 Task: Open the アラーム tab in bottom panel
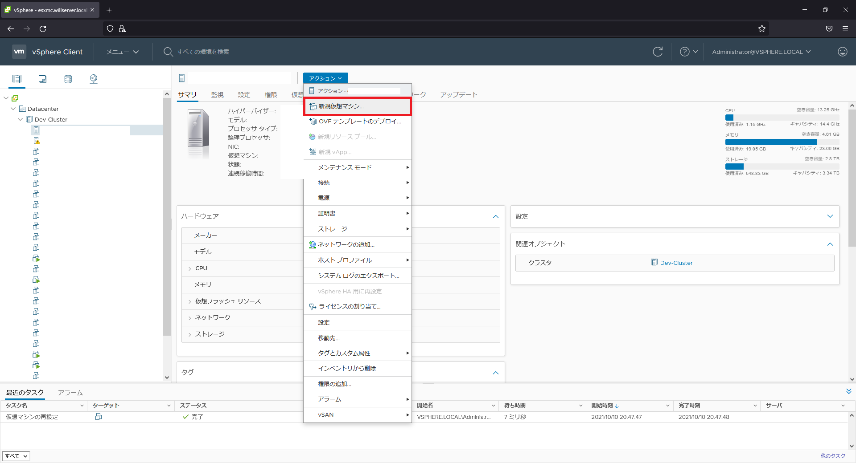tap(70, 393)
